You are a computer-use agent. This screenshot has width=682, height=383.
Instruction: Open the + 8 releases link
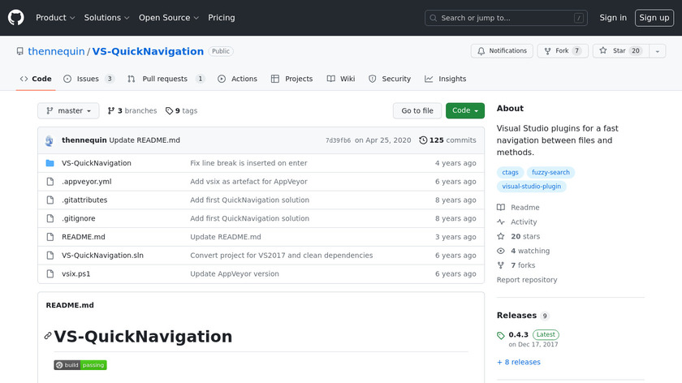point(519,362)
